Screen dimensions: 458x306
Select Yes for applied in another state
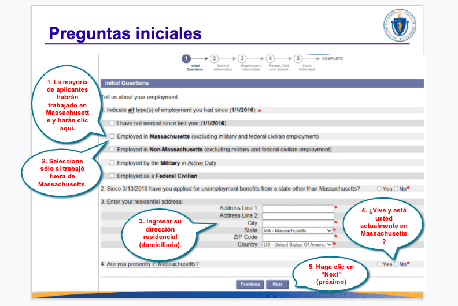(x=379, y=189)
